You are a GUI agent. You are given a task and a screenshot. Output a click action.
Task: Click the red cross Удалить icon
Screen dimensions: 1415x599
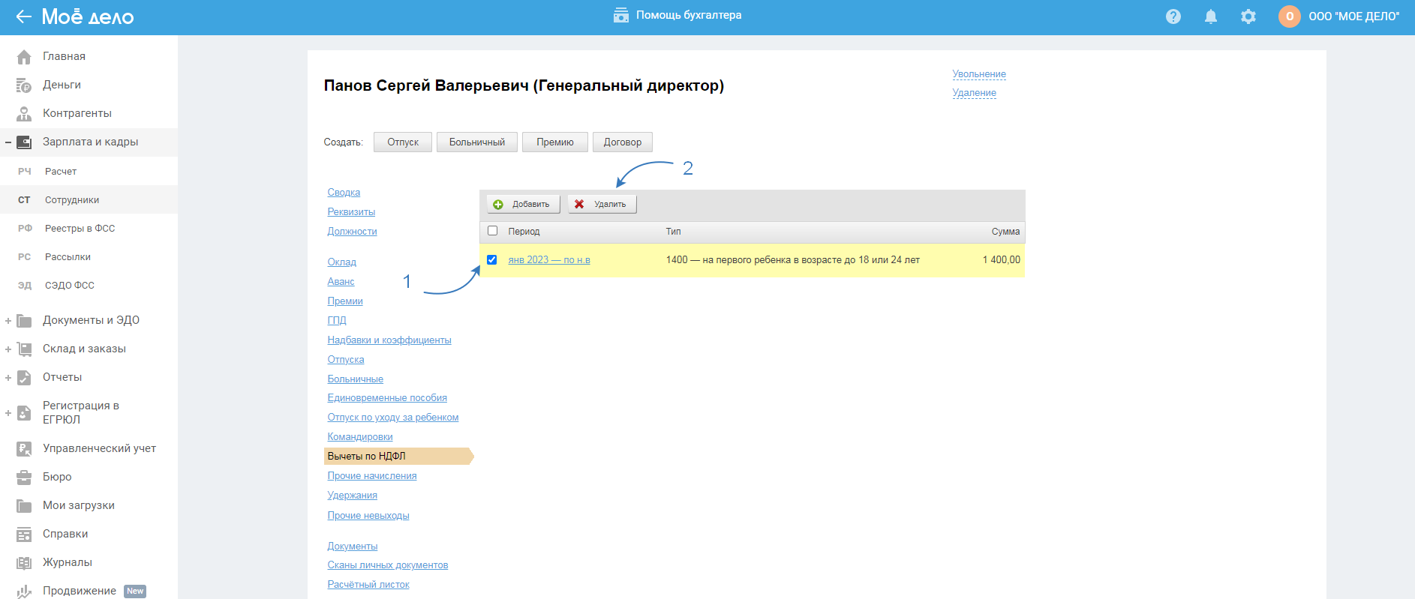(x=579, y=204)
